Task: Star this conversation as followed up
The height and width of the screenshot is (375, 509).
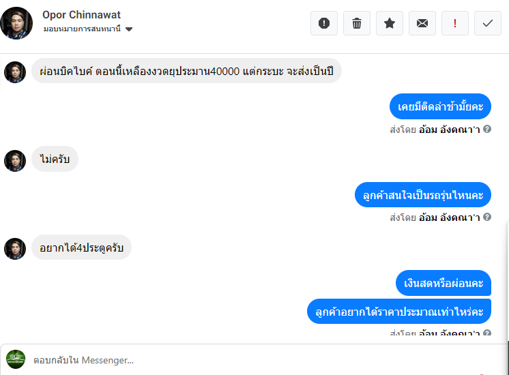Action: 390,23
